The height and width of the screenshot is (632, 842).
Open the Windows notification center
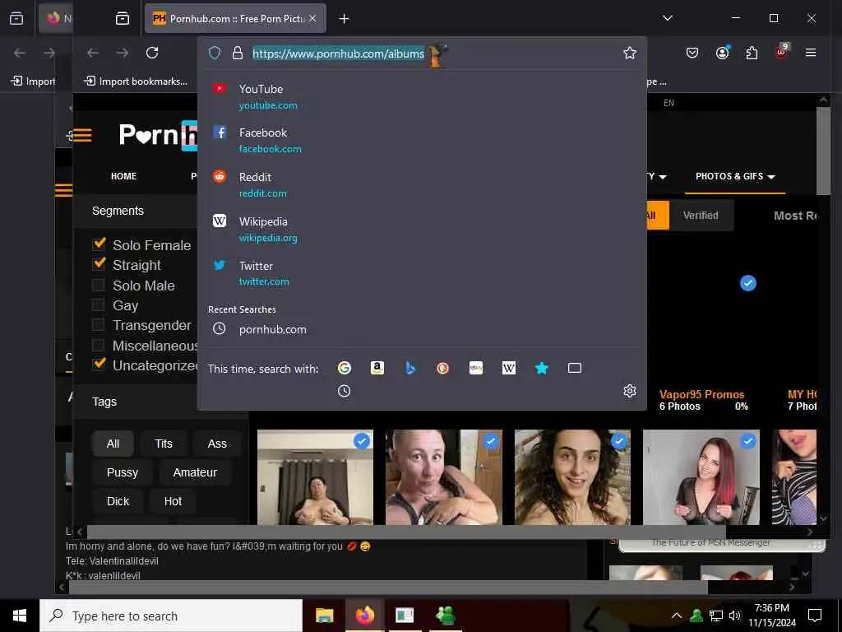tap(815, 616)
